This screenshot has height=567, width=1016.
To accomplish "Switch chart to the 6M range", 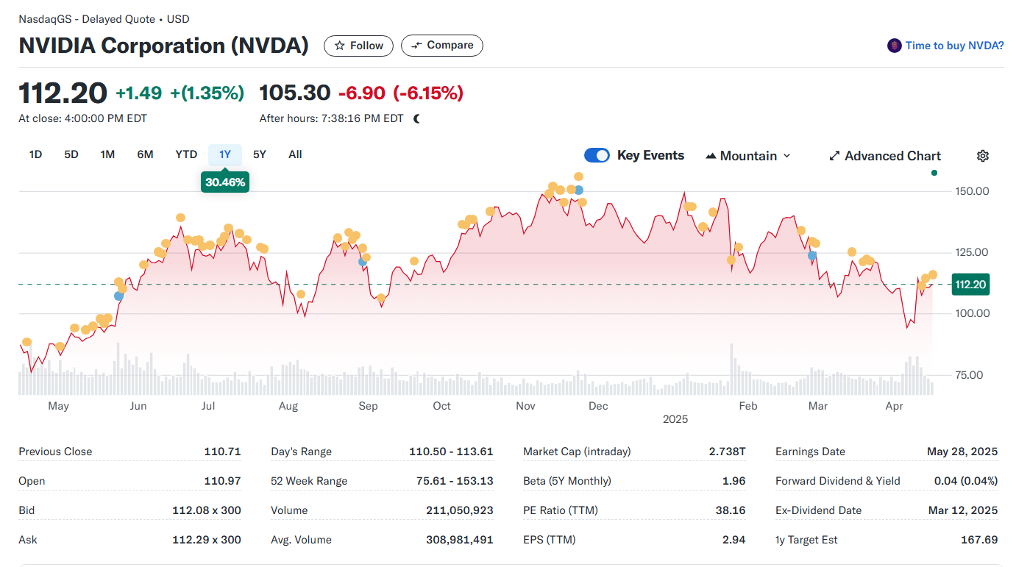I will point(145,154).
